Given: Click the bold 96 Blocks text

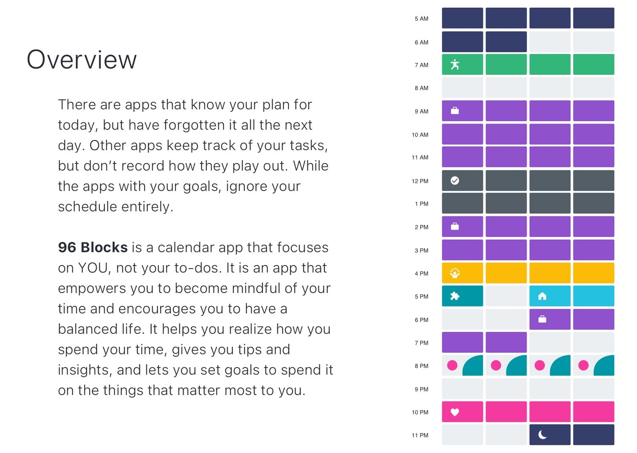Looking at the screenshot, I should click(93, 247).
